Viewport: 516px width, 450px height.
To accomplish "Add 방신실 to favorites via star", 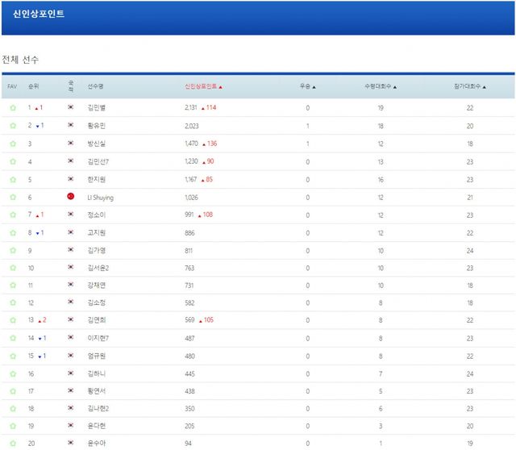I will point(12,144).
